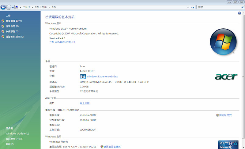Open 資訊安全中心(S) in the see-also list
Screen dimensions: 245x149
14,139
